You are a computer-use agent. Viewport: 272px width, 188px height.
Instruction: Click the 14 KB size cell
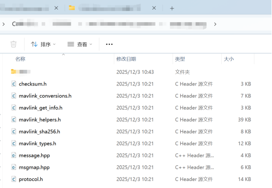(244, 179)
